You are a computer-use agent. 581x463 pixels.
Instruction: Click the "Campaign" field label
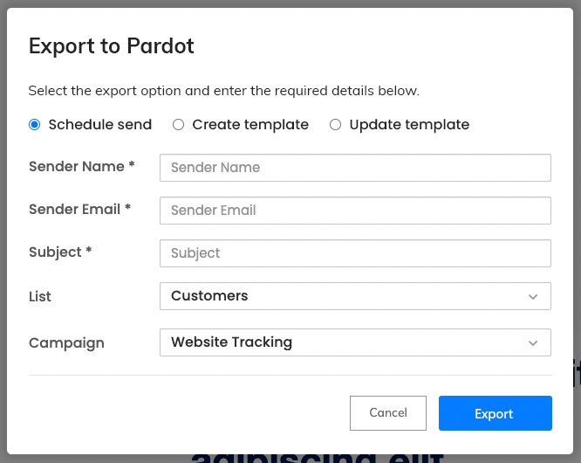click(66, 343)
